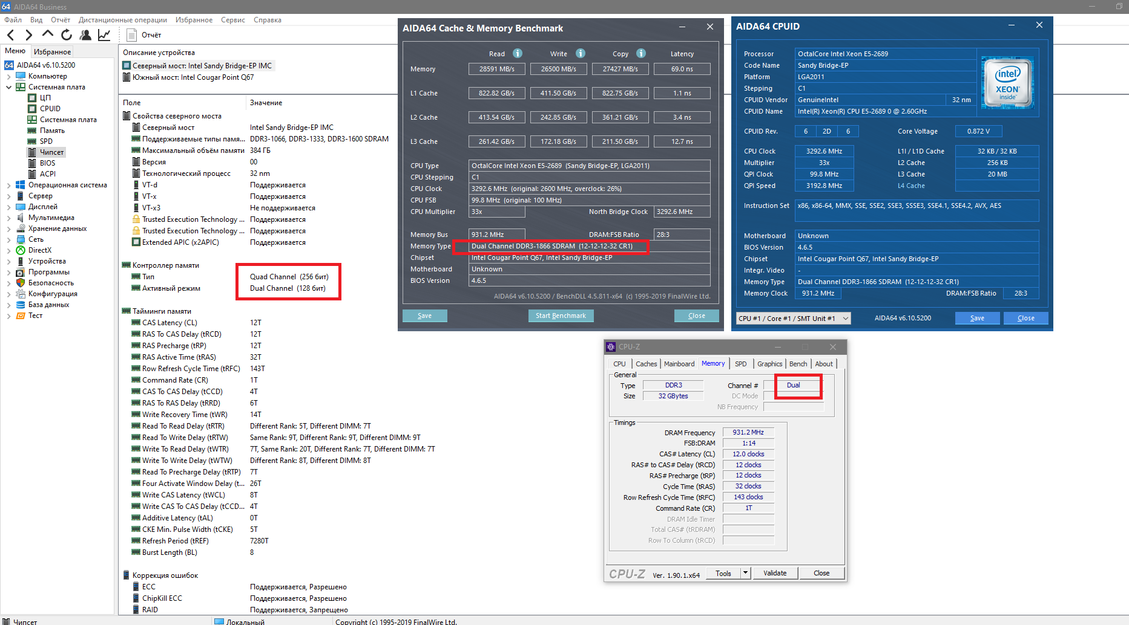The image size is (1129, 625).
Task: Go back with the left arrow toolbar icon
Action: (11, 35)
